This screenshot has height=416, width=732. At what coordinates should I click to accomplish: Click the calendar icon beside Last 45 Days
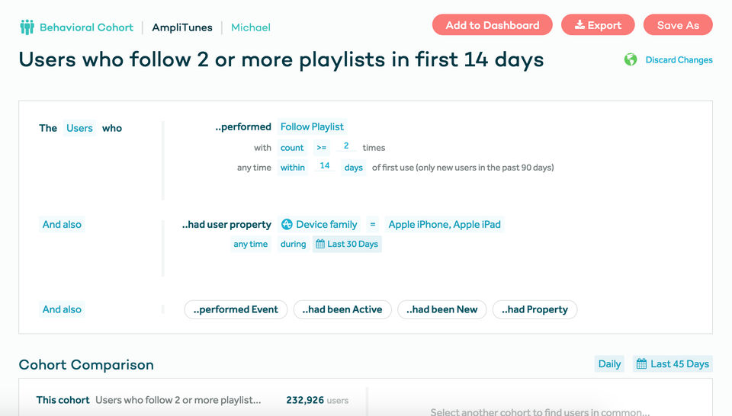pyautogui.click(x=641, y=364)
